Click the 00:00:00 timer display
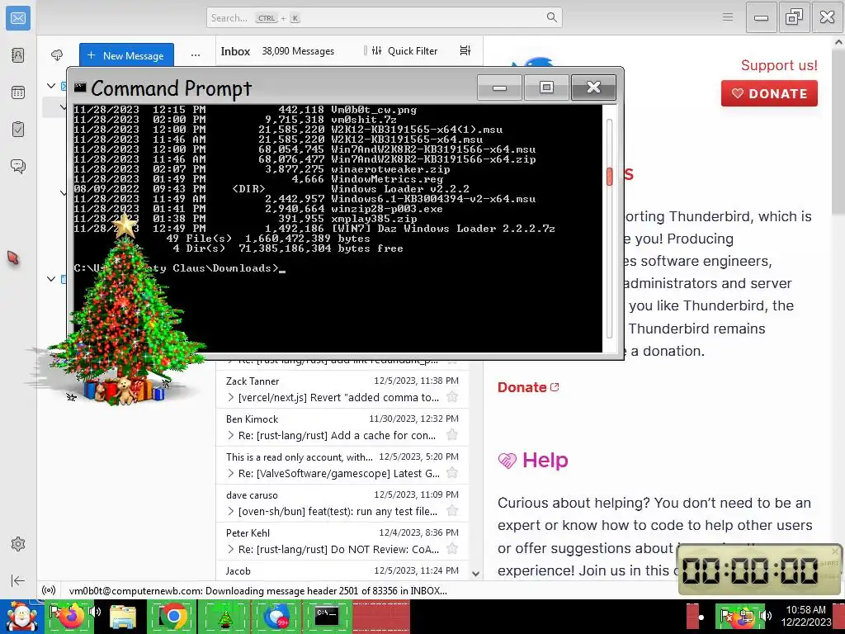 tap(750, 571)
